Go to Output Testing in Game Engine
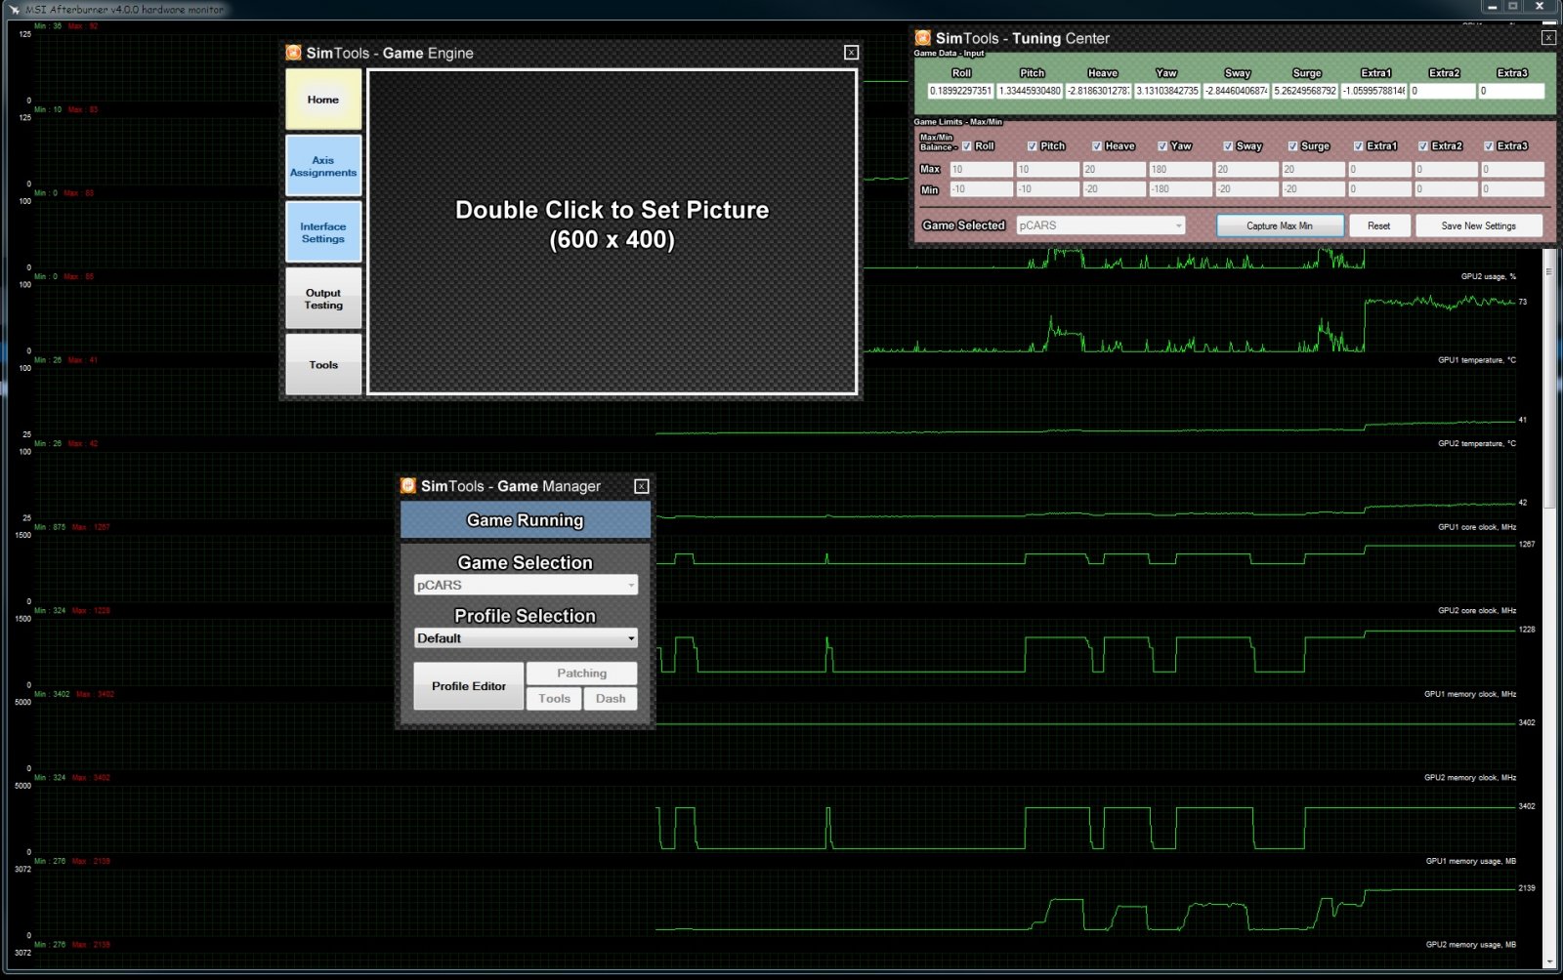 (x=323, y=299)
